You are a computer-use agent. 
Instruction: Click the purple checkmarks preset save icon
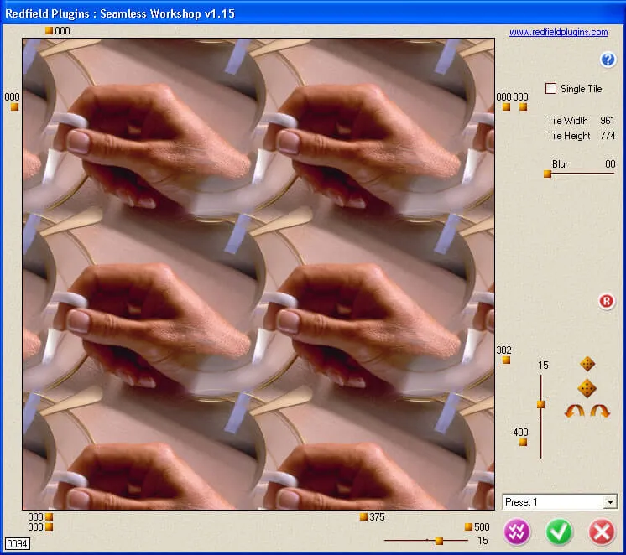pyautogui.click(x=518, y=532)
